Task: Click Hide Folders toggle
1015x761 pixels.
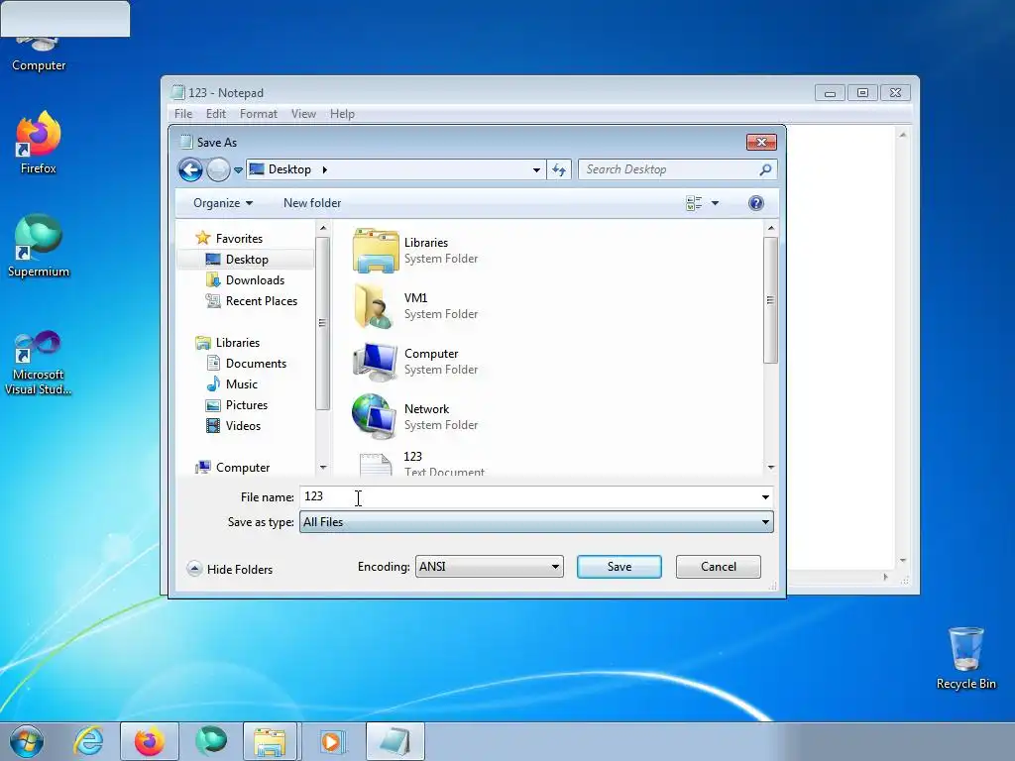Action: click(230, 570)
